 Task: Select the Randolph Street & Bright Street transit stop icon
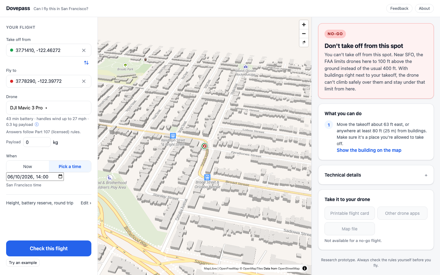coord(173,136)
